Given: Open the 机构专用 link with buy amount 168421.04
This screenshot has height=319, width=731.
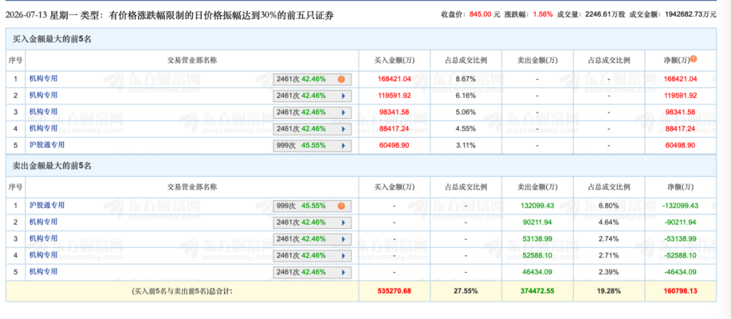Looking at the screenshot, I should (43, 78).
